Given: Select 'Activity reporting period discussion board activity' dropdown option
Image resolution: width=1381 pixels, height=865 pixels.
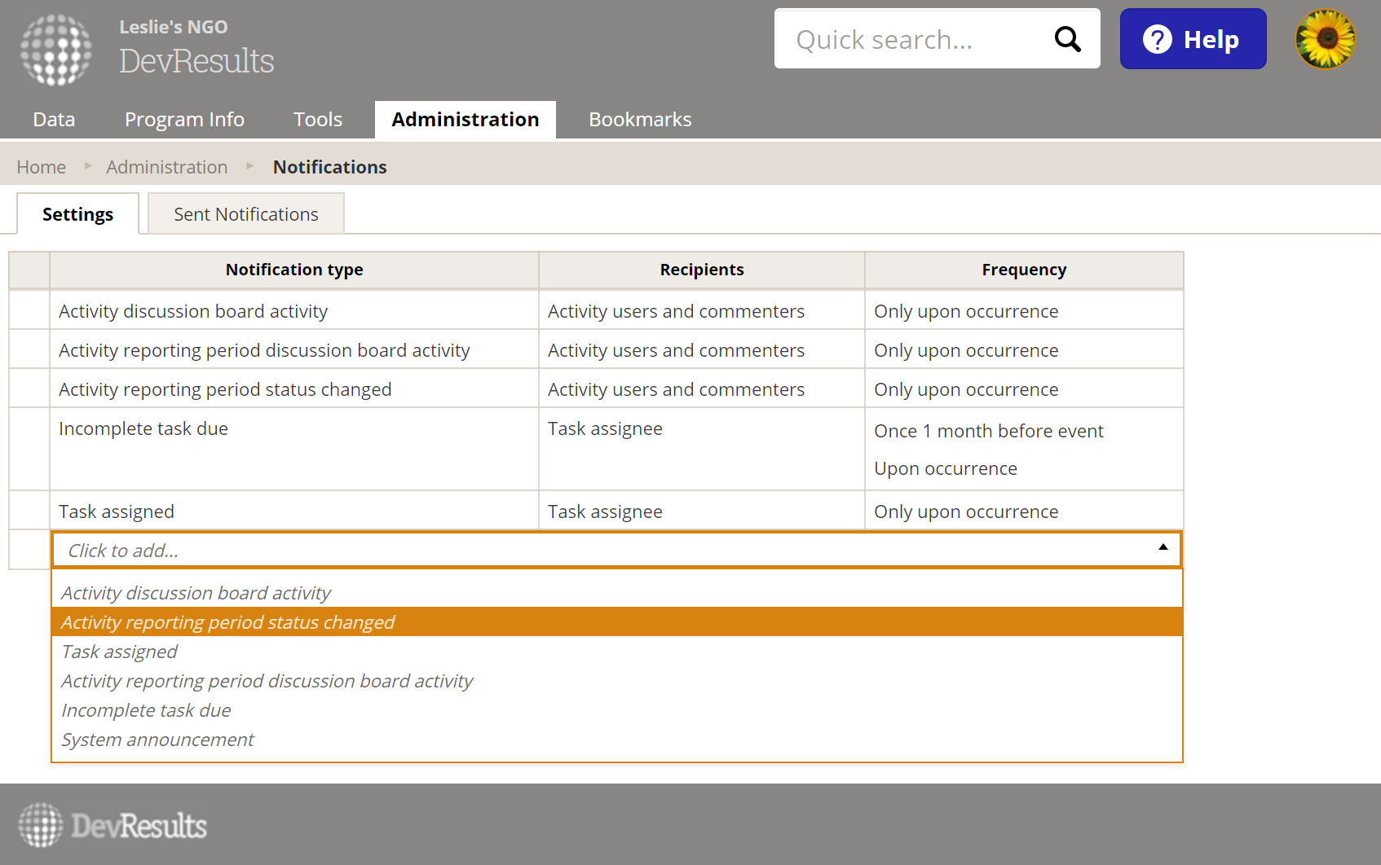Looking at the screenshot, I should [617, 681].
